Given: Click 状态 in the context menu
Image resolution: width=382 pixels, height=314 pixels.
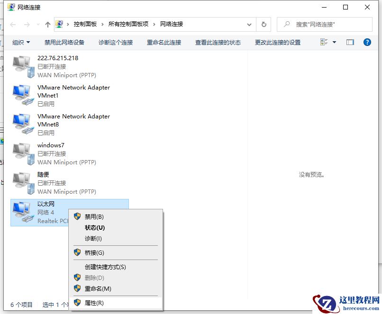Looking at the screenshot, I should (95, 228).
